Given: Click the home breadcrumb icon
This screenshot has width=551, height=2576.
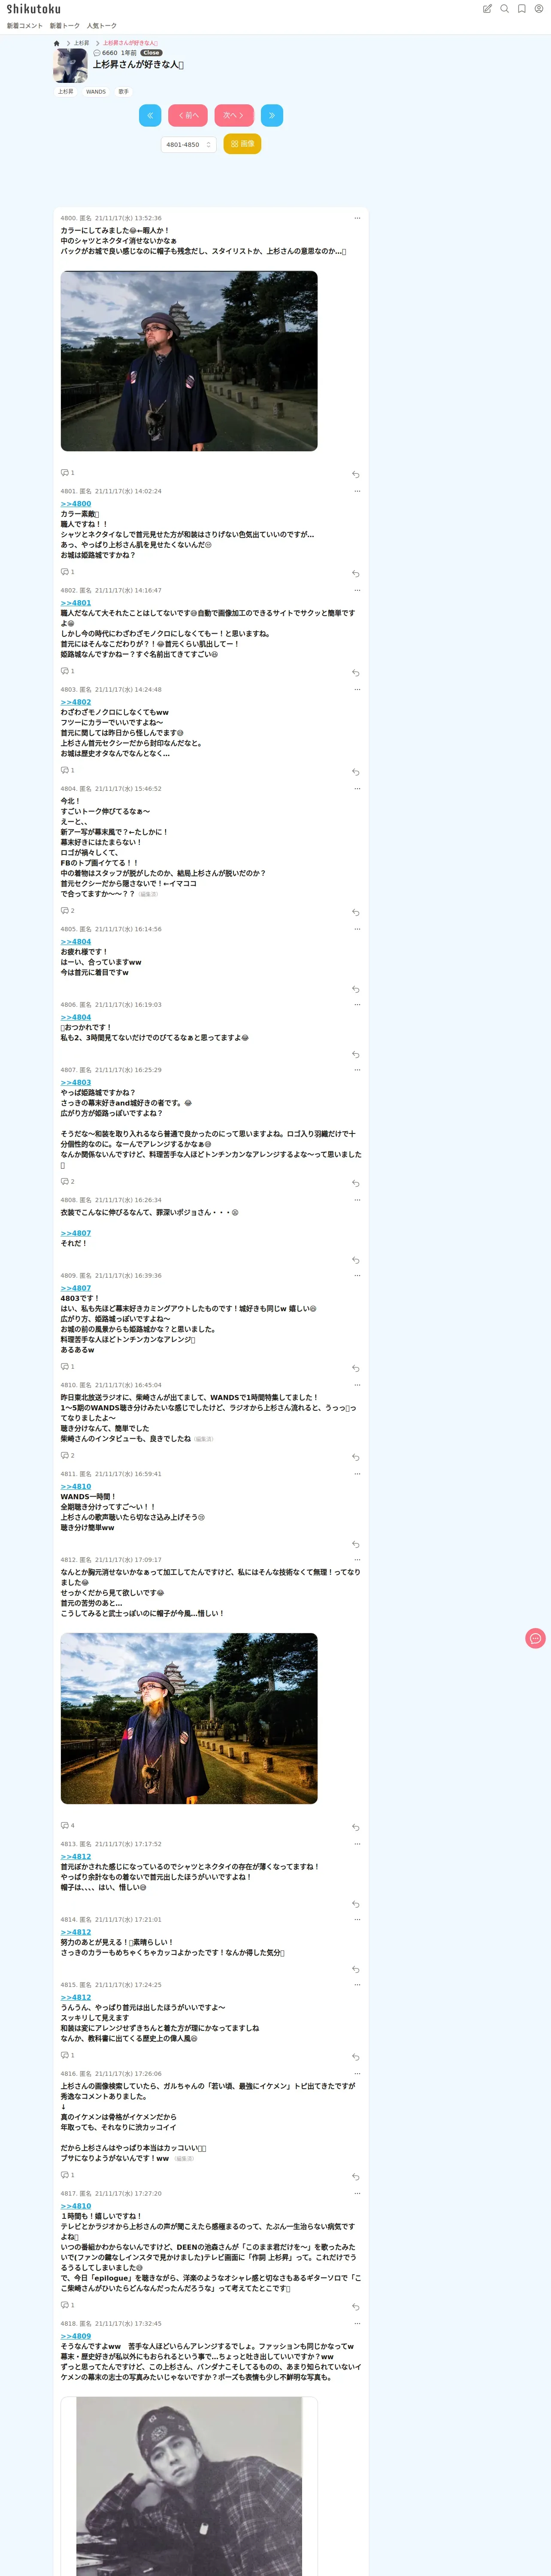Looking at the screenshot, I should point(57,43).
